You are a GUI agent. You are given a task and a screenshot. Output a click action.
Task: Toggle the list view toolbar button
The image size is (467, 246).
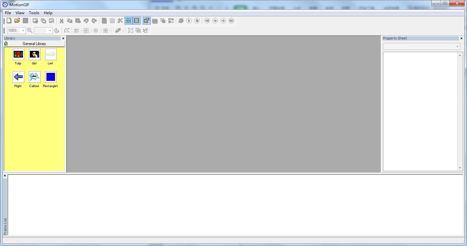click(137, 21)
